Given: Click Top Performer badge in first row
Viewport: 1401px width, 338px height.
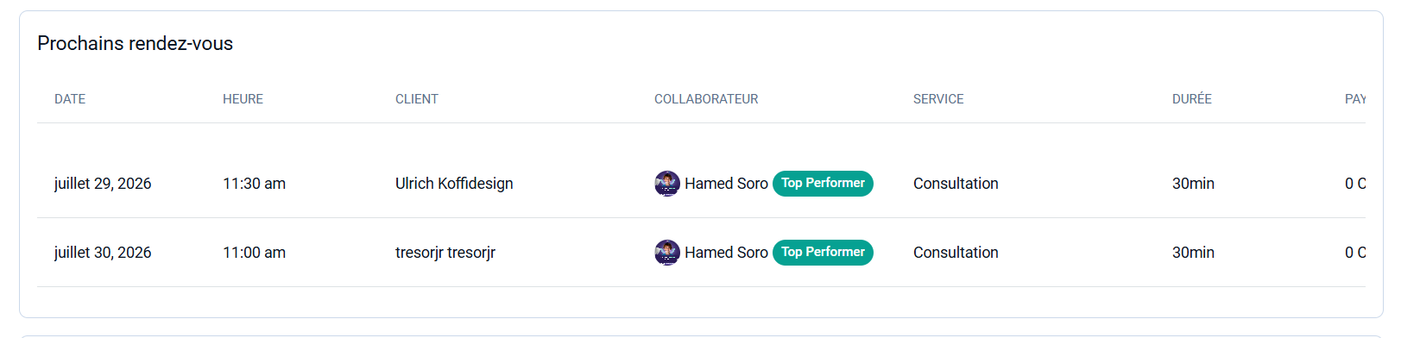Looking at the screenshot, I should (823, 184).
